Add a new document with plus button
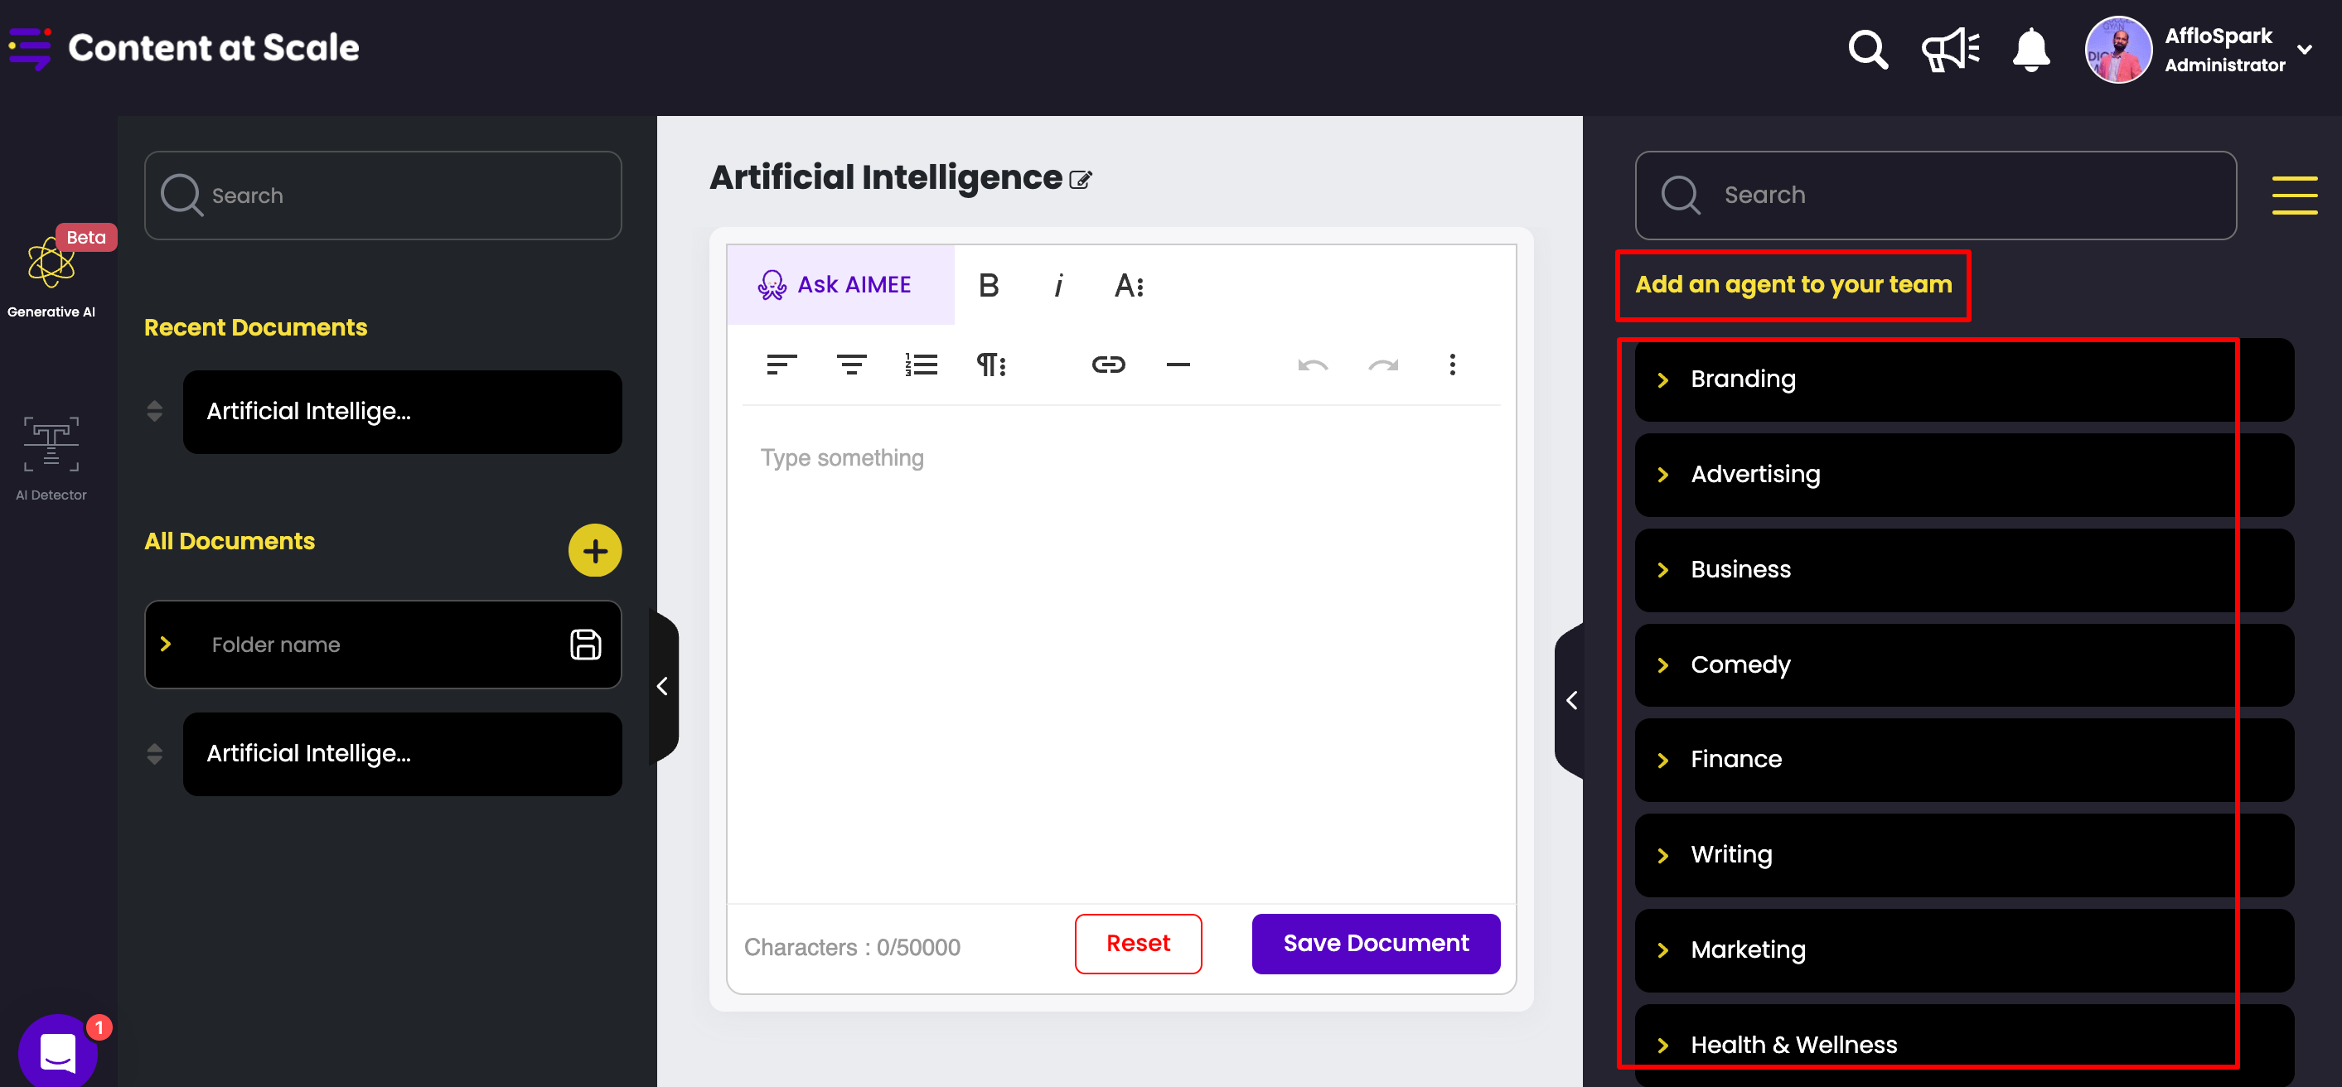This screenshot has height=1087, width=2342. [x=594, y=551]
